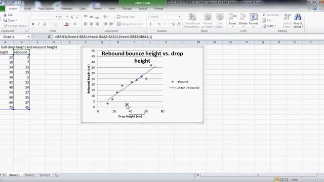Increase font size with Grow Font icon
The height and width of the screenshot is (182, 324).
[72, 17]
